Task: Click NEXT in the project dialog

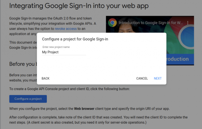Action: click(x=158, y=78)
